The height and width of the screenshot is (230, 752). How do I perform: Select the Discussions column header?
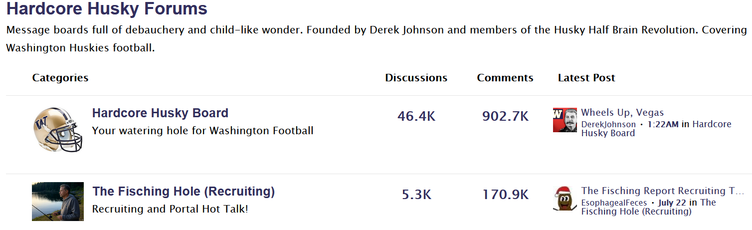(416, 78)
